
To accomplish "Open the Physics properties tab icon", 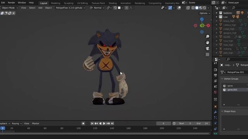I will point(215,123).
